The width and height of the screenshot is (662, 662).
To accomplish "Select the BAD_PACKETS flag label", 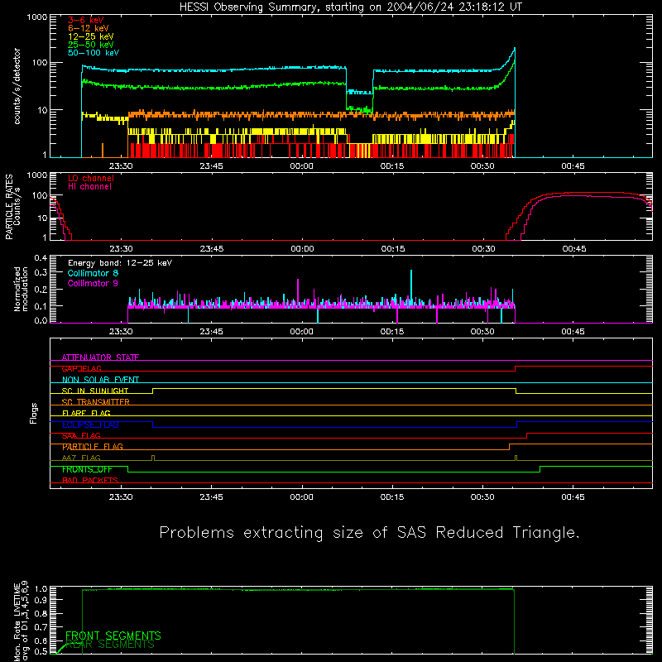I will click(90, 481).
